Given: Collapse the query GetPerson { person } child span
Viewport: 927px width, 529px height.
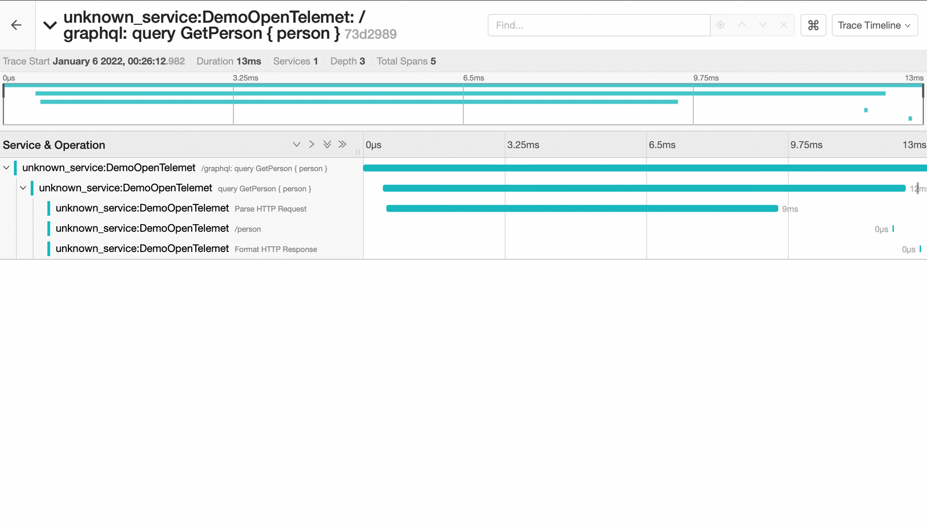Looking at the screenshot, I should (x=23, y=188).
